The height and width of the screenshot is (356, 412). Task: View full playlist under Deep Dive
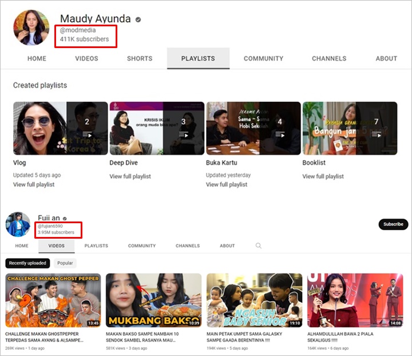coord(130,176)
